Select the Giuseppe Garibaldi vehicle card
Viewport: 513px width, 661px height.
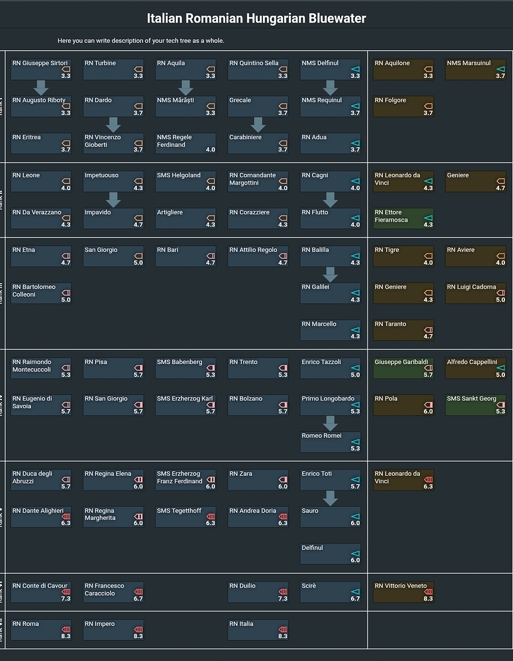point(403,369)
